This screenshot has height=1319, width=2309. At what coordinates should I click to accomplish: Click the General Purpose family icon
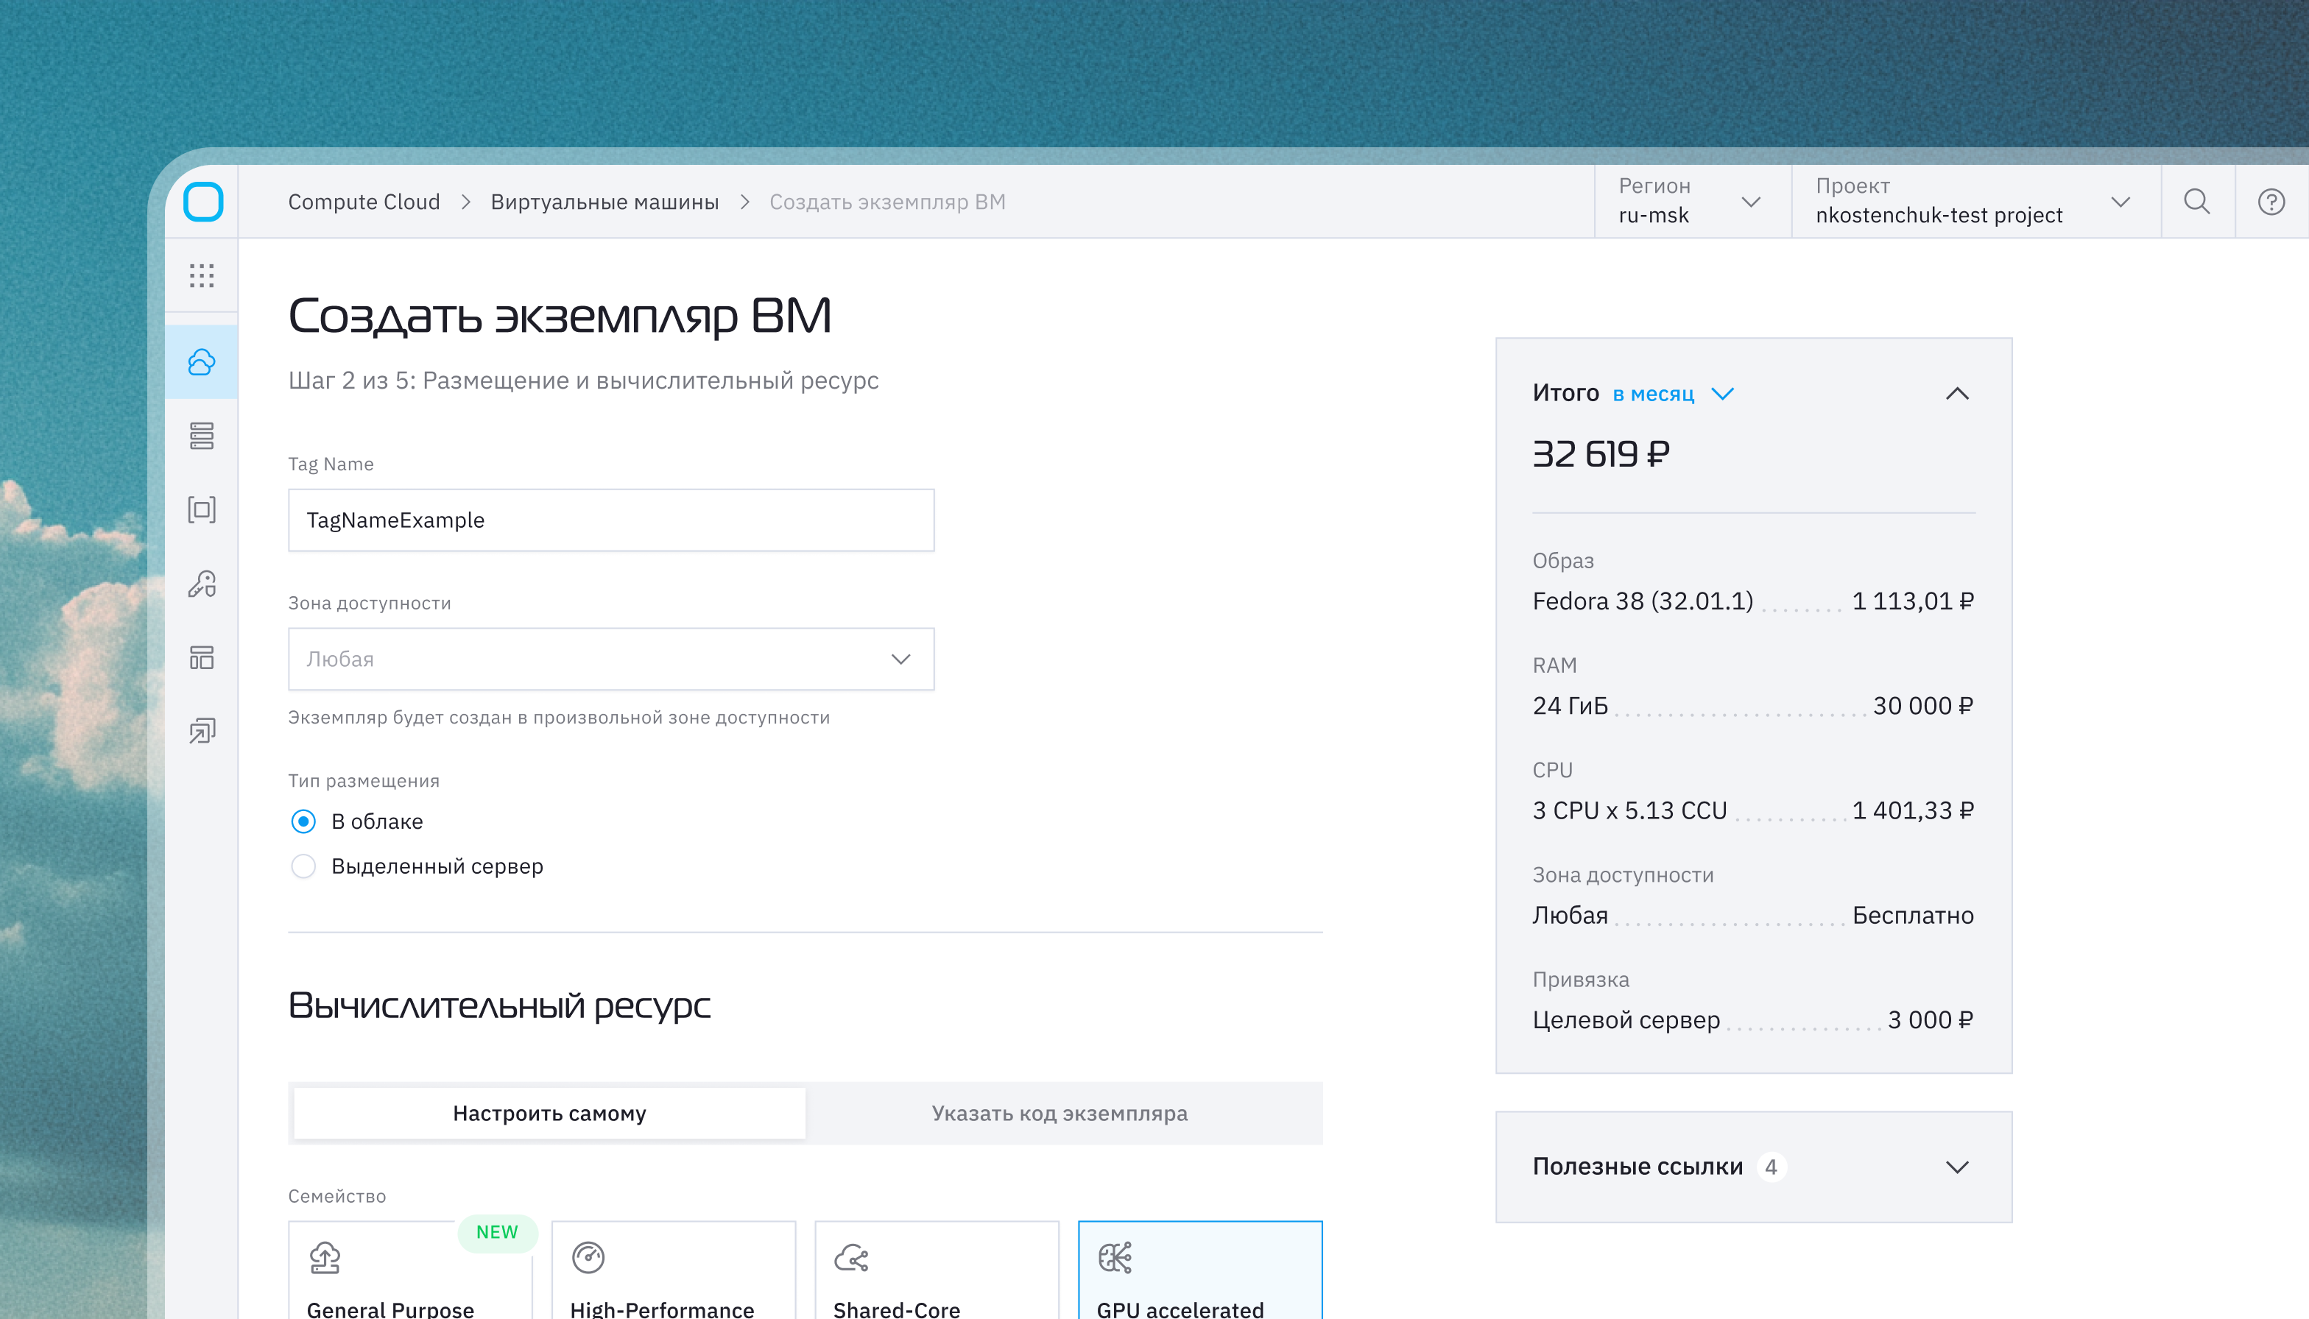(325, 1257)
